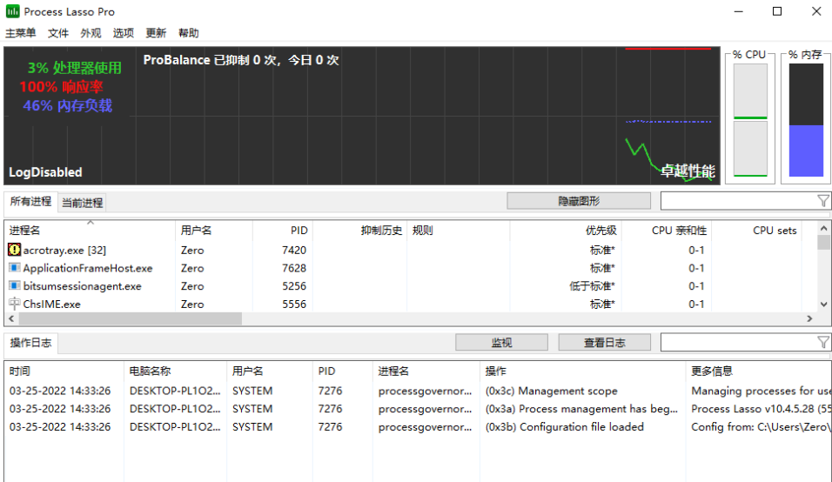Image resolution: width=832 pixels, height=482 pixels.
Task: Click the acrotray.exe process icon
Action: pos(14,249)
